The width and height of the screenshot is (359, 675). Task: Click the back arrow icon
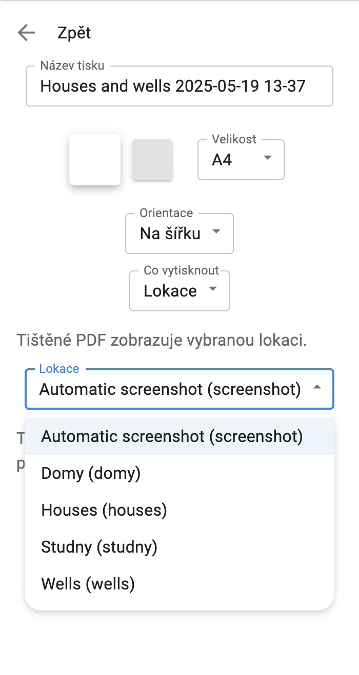25,32
